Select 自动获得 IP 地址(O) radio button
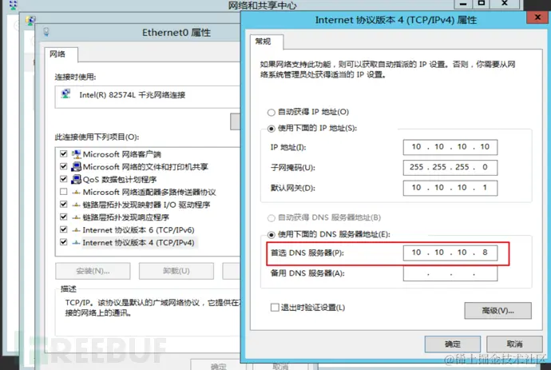The width and height of the screenshot is (551, 370). pyautogui.click(x=271, y=112)
